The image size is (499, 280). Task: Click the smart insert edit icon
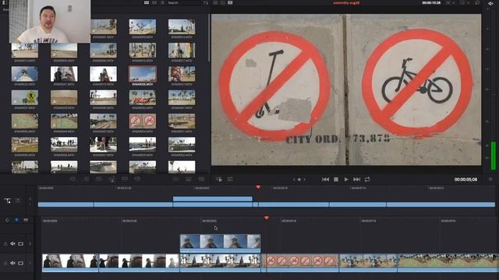click(73, 179)
